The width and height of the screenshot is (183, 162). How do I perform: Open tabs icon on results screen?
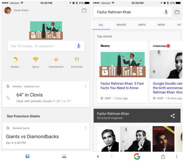tap(177, 12)
